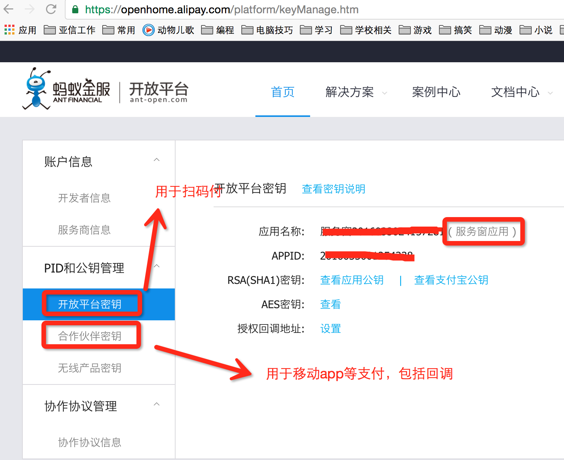Image resolution: width=564 pixels, height=460 pixels.
Task: Open the 应用 apps grid icon
Action: click(10, 30)
